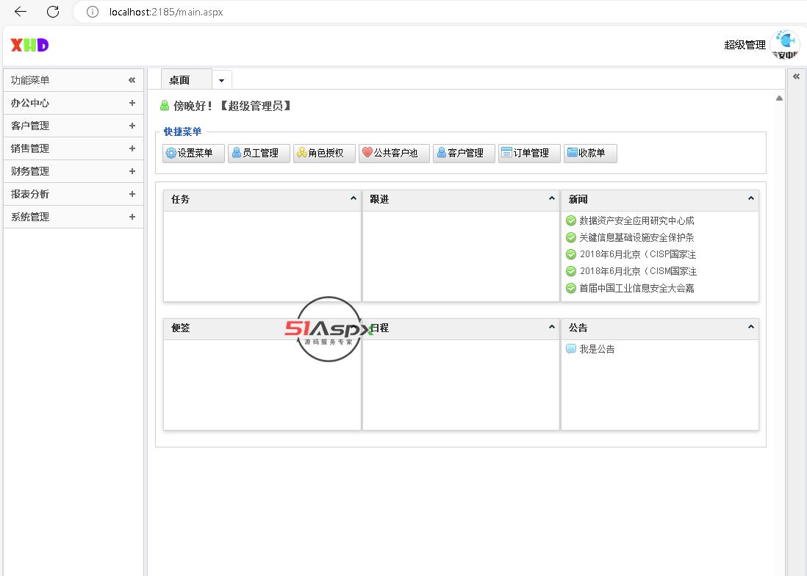807x576 pixels.
Task: Collapse the 任务 panel
Action: click(354, 198)
